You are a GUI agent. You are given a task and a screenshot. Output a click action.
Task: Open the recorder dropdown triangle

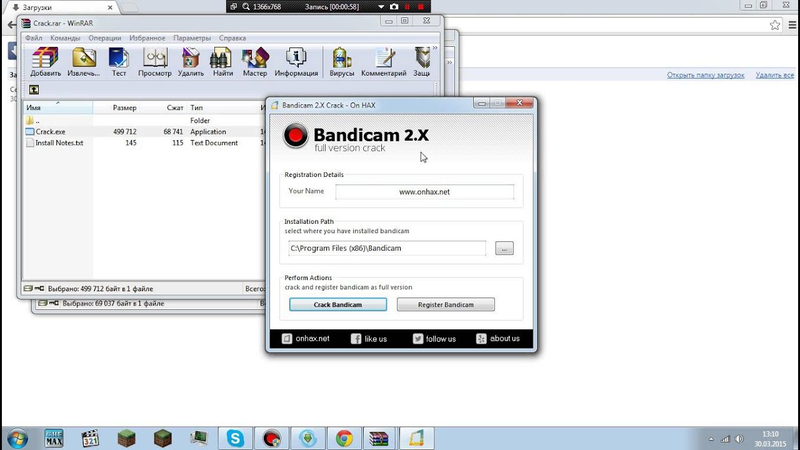382,6
